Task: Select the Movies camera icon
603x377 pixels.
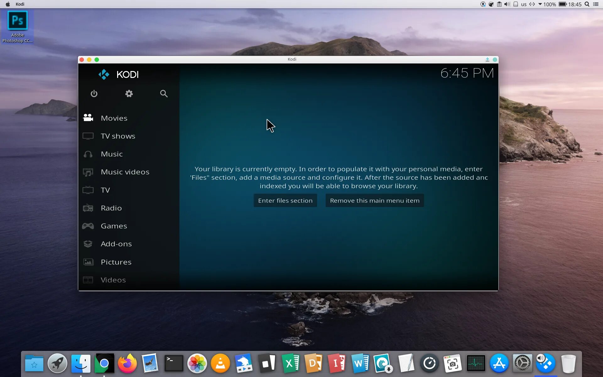Action: click(88, 118)
